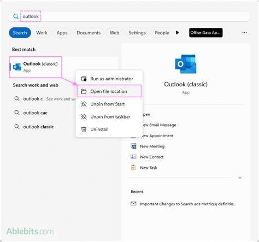Click the New Contact card icon

click(x=133, y=157)
